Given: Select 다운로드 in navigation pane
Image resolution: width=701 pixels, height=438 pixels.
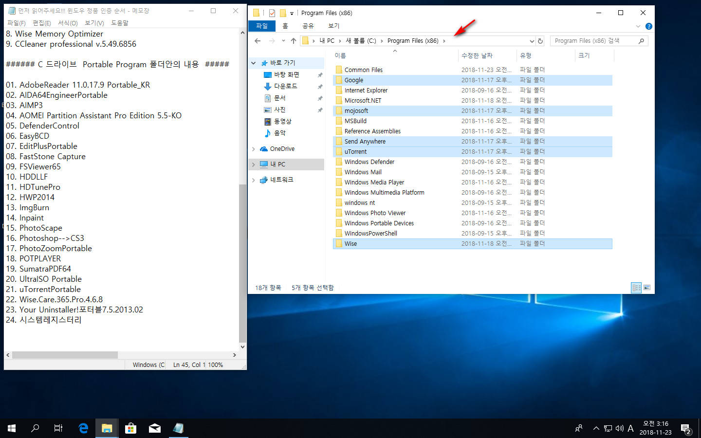Looking at the screenshot, I should click(286, 86).
